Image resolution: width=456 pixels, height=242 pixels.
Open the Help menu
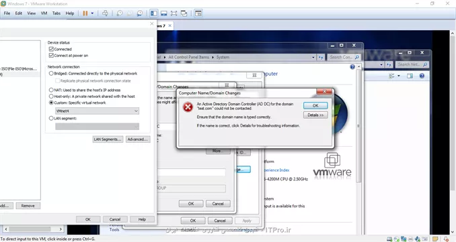[70, 13]
